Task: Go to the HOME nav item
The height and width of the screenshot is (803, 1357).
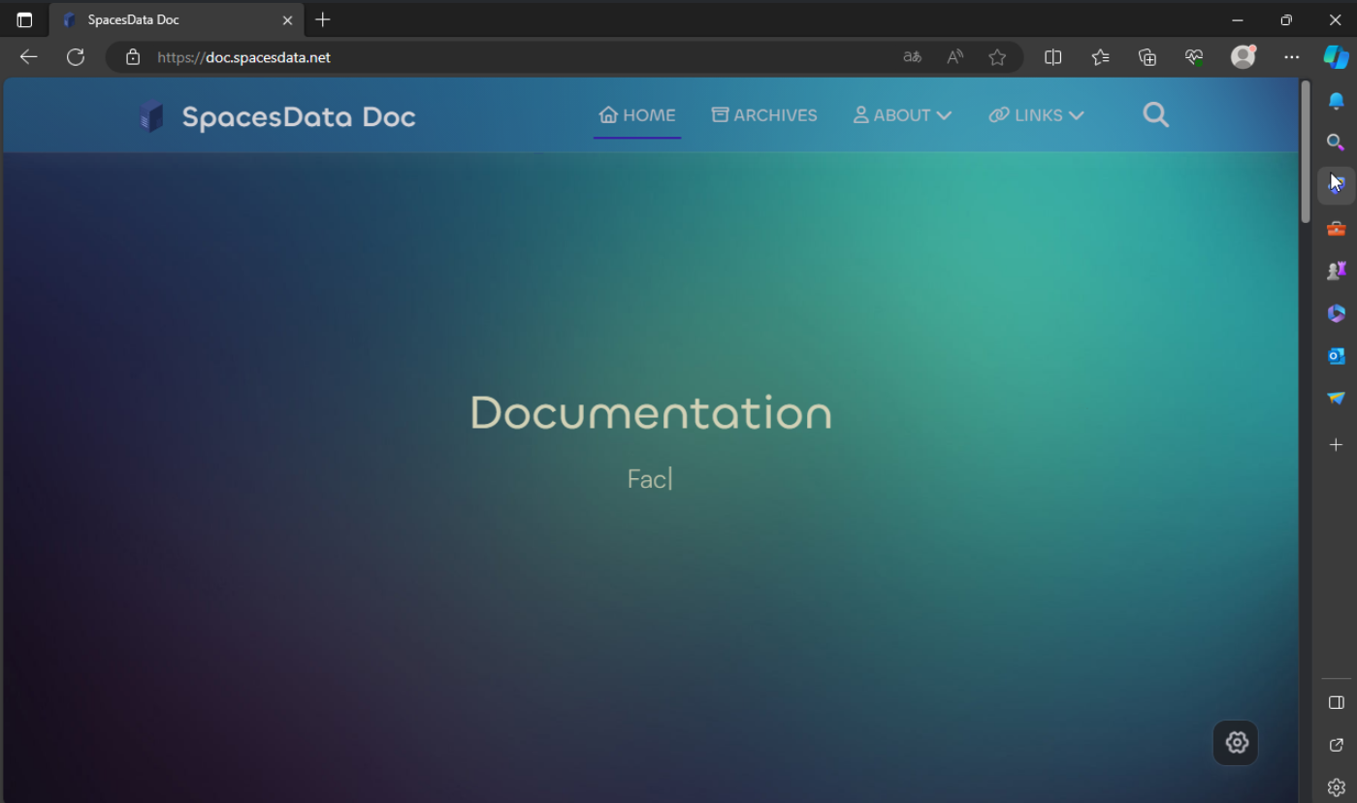Action: coord(637,115)
